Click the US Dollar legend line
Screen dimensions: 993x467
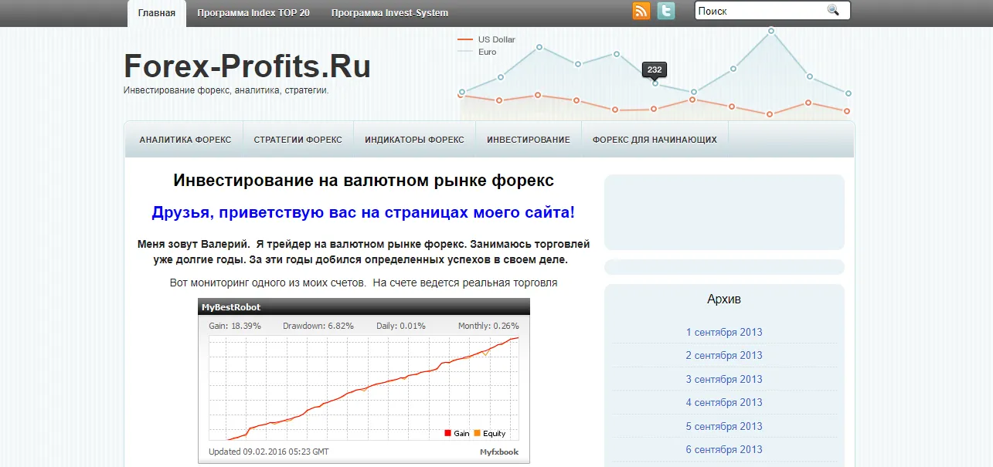[x=465, y=39]
